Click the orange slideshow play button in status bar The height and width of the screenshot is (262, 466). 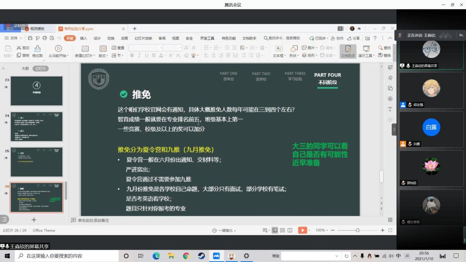click(303, 230)
